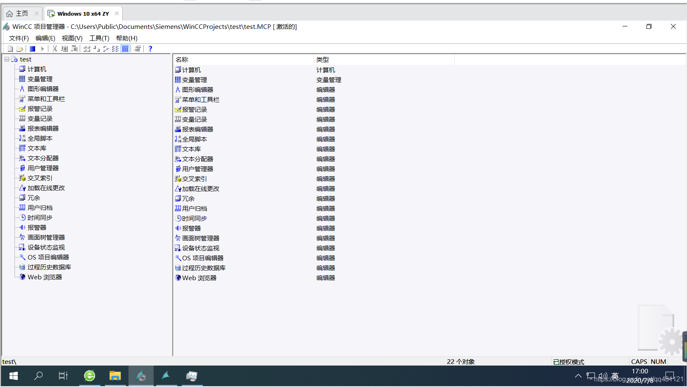Click the Activate runtime arrow toolbar icon

(x=43, y=49)
